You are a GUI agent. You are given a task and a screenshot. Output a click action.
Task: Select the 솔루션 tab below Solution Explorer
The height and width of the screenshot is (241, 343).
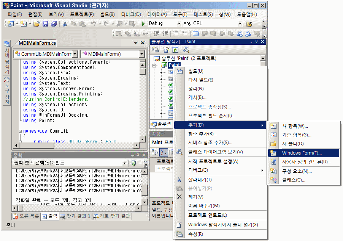(x=161, y=124)
